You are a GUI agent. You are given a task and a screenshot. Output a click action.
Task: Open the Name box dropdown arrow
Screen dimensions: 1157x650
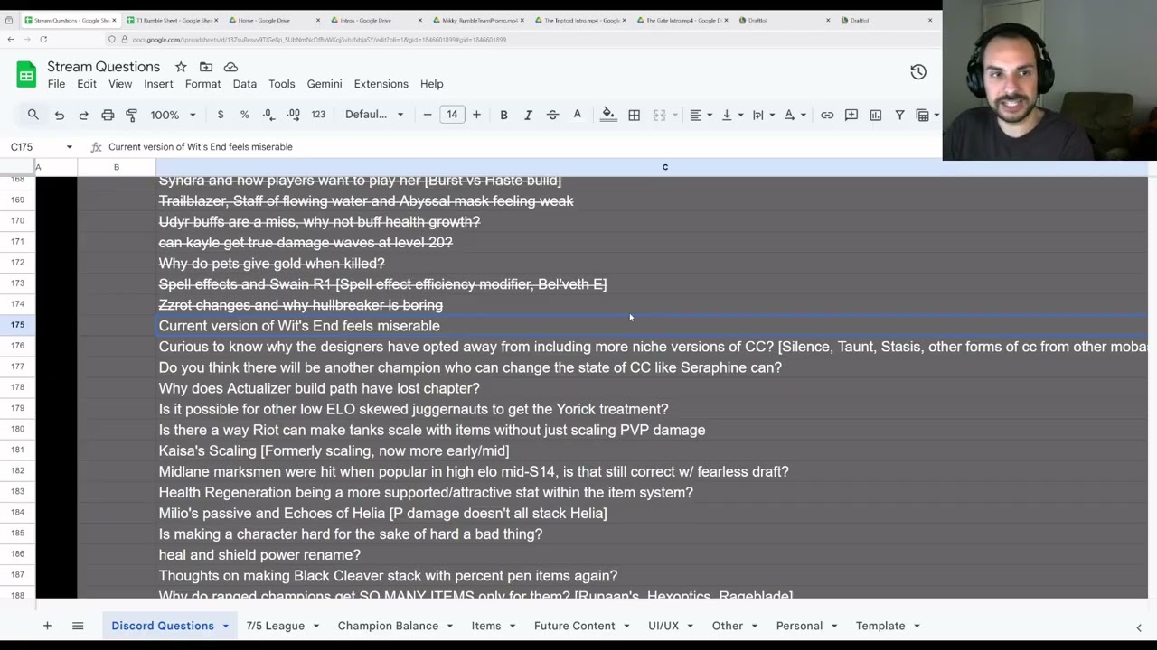[x=69, y=147]
